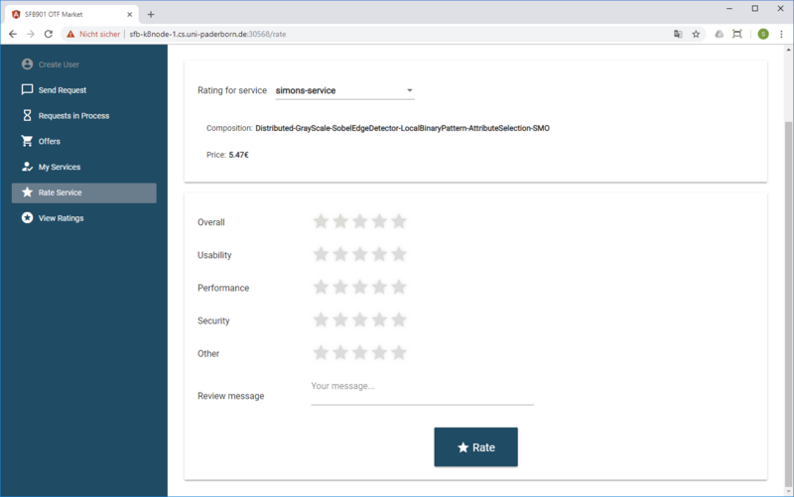This screenshot has height=497, width=794.
Task: Set Performance to four stars
Action: [379, 287]
